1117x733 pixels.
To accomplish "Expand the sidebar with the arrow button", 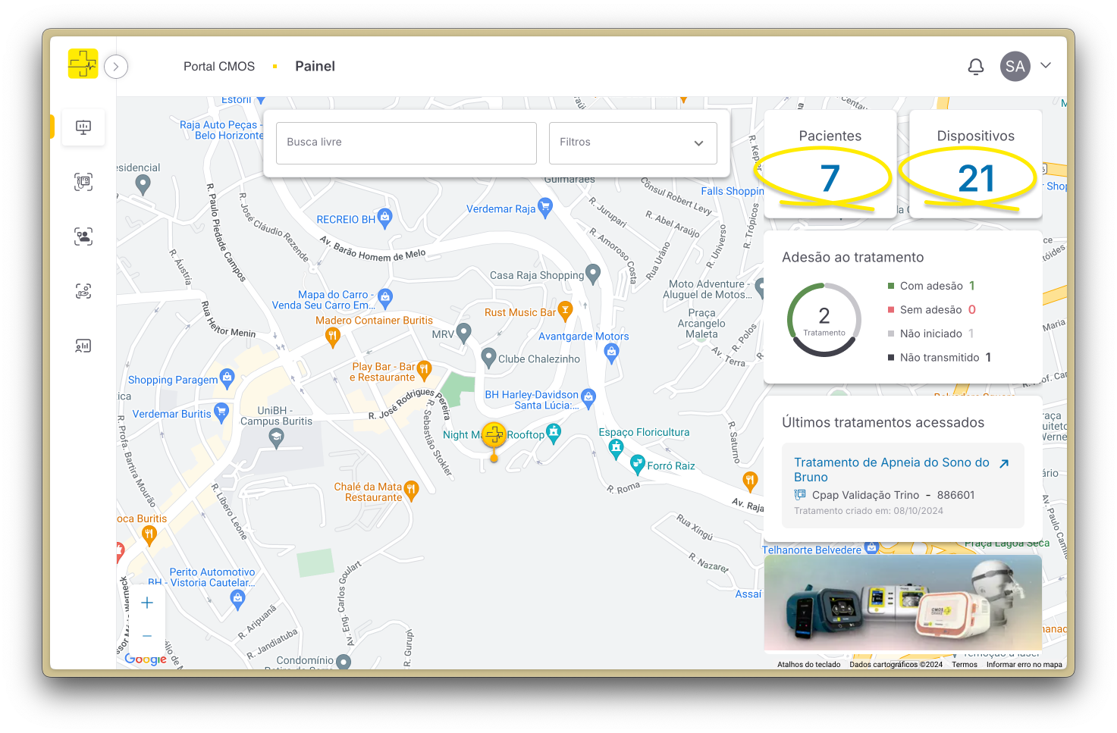I will (116, 67).
